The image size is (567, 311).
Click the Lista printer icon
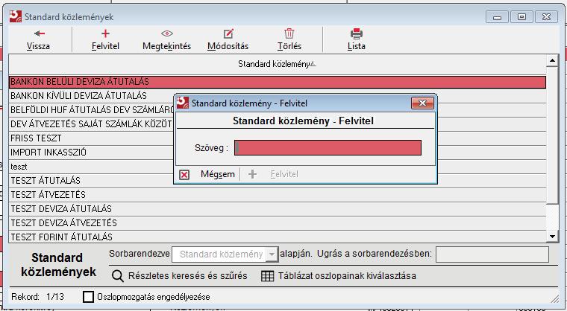tap(356, 33)
